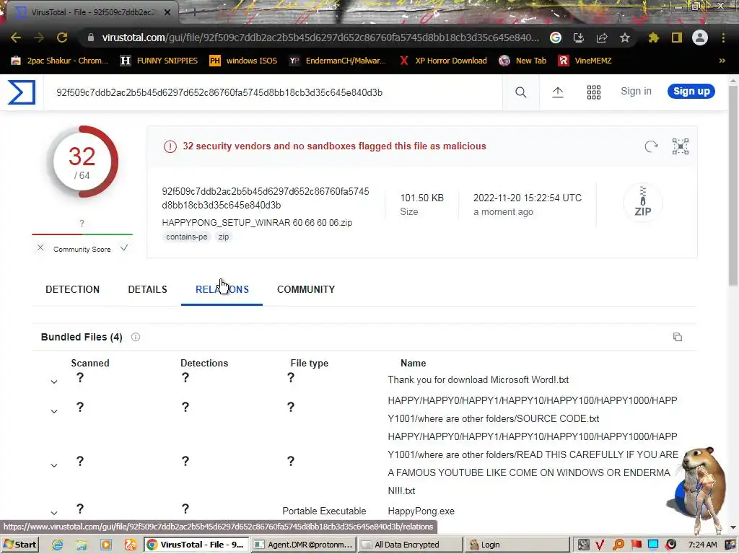The image size is (739, 554).
Task: Open the FUNNY SNIPPIES bookmark
Action: pos(159,61)
